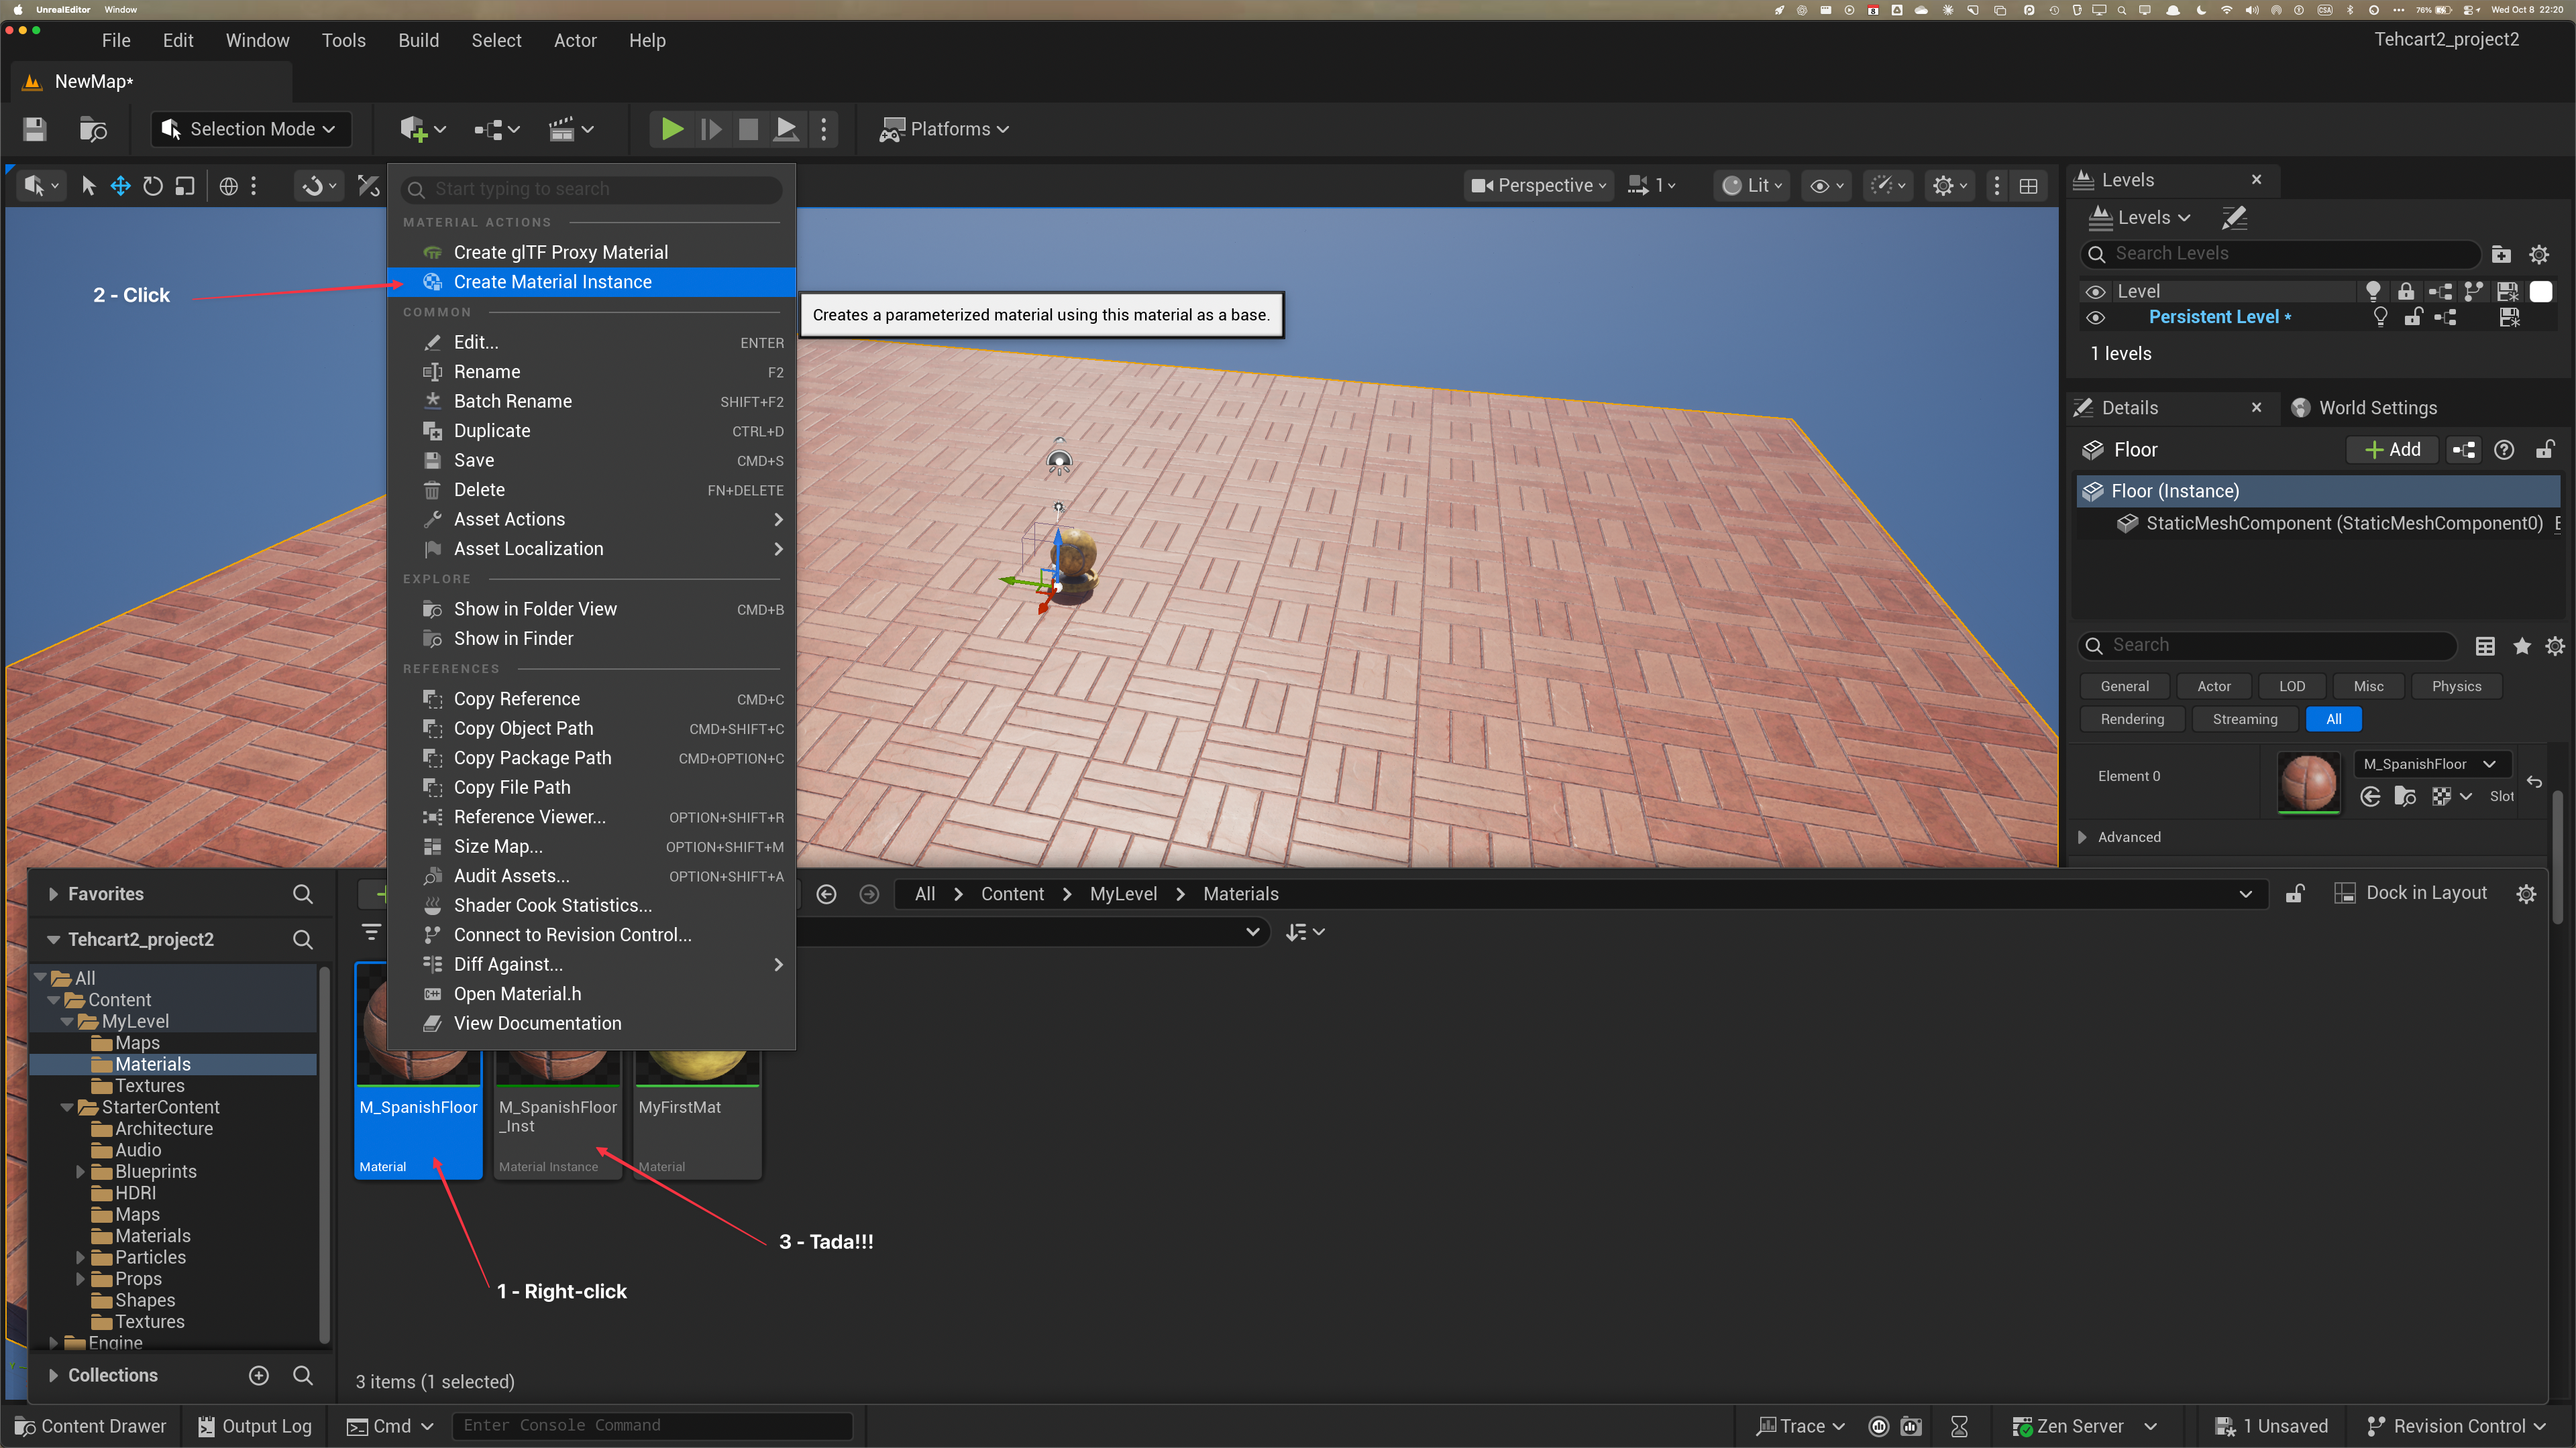Open the Build menu
2576x1448 pixels.
[418, 40]
